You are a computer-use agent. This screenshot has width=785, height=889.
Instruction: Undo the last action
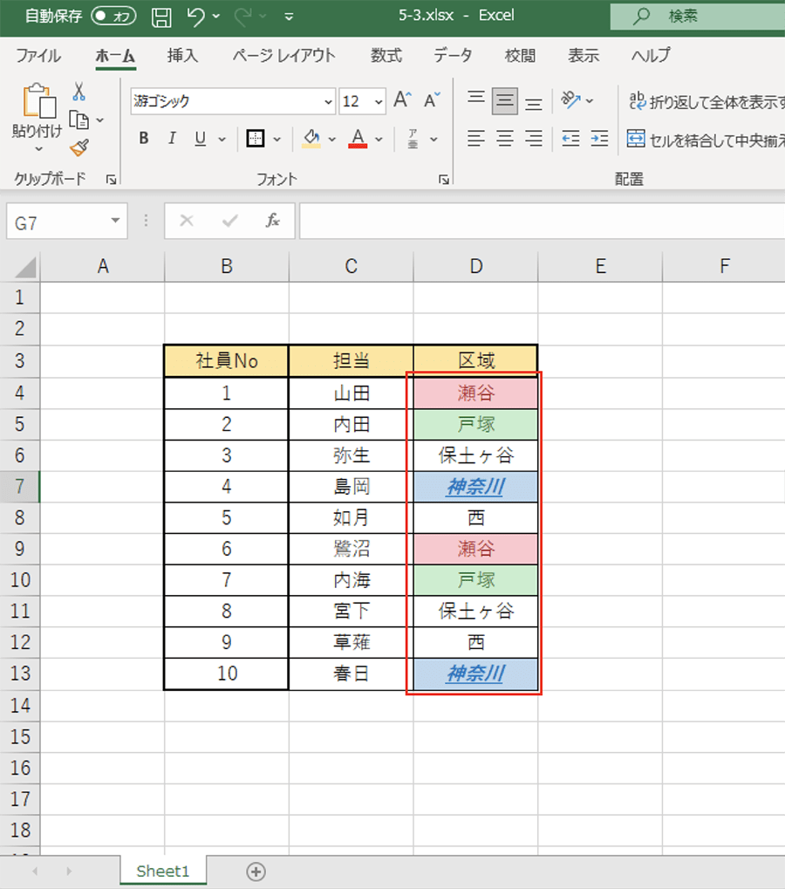196,17
